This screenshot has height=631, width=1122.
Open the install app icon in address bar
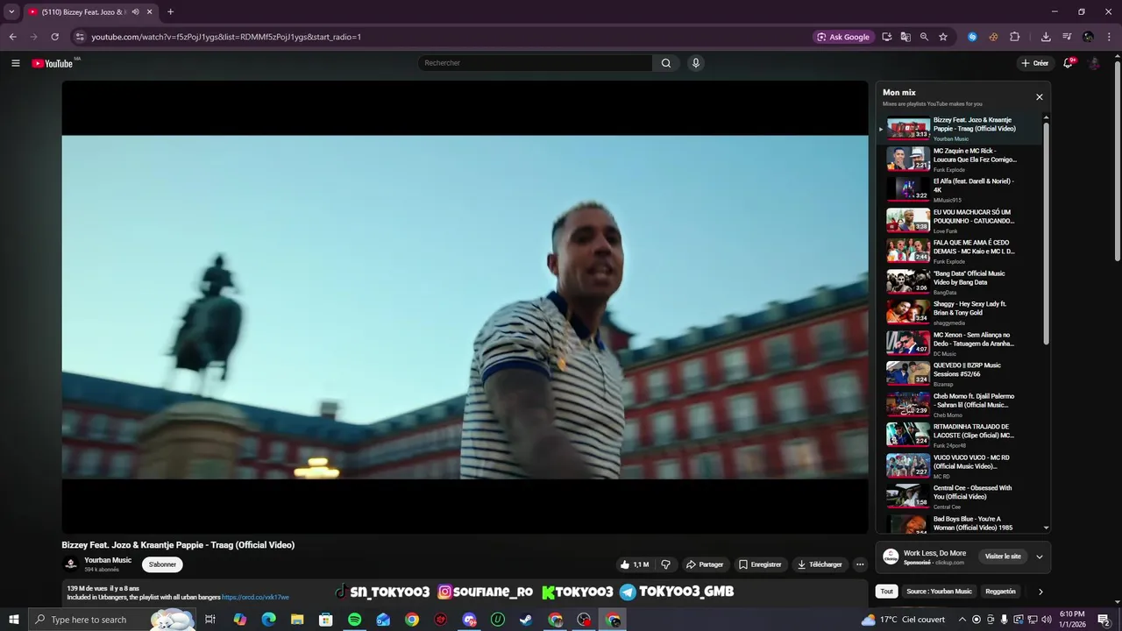[x=887, y=37]
